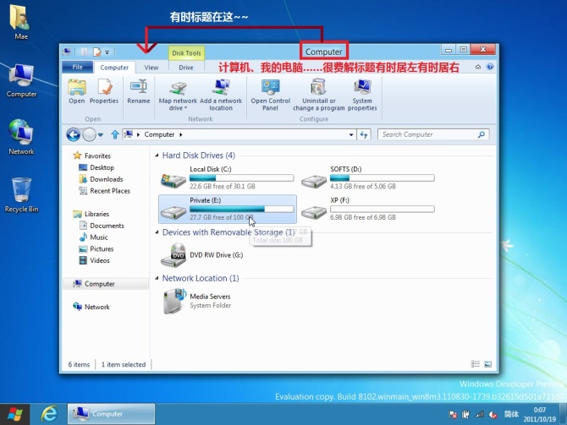Select Network desktop icon

[21, 137]
